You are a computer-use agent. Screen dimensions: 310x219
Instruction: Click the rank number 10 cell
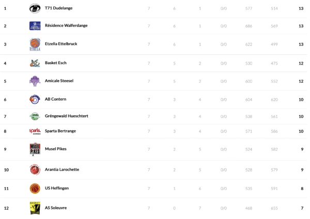[6, 169]
